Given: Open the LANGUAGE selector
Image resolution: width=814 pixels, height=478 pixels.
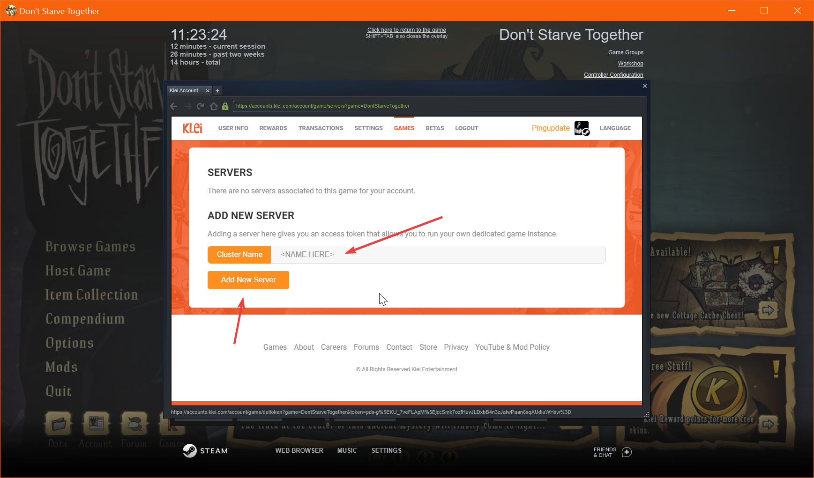Looking at the screenshot, I should tap(615, 128).
